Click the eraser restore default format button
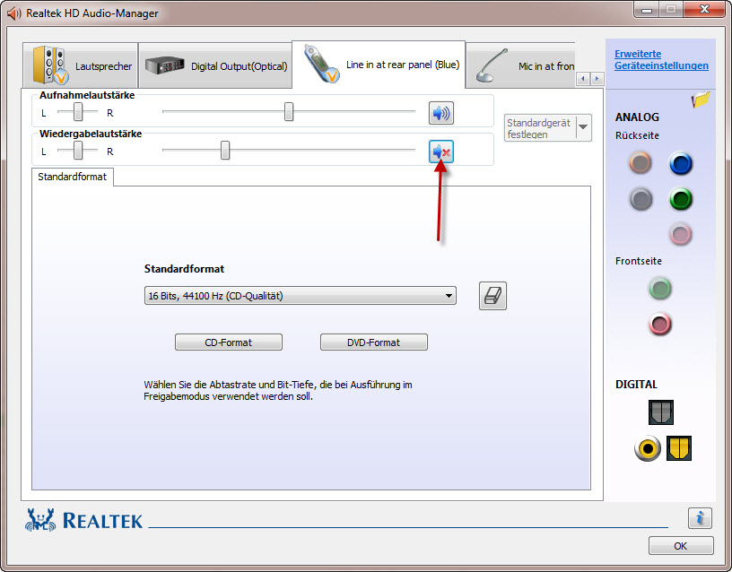732x572 pixels. 492,296
